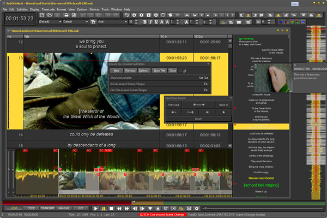
Task: Click Previous in invalid subtitles dialog
Action: (130, 70)
